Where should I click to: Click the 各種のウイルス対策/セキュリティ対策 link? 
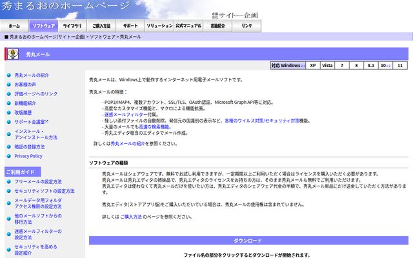[x=262, y=121]
